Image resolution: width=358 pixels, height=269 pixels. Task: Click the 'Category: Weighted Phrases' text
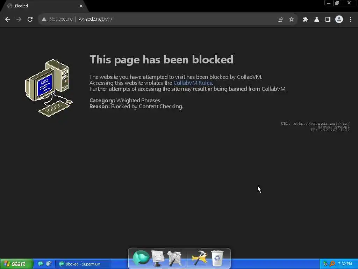point(125,101)
